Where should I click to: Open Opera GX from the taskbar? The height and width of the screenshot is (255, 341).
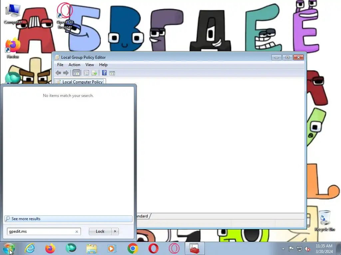coord(174,248)
